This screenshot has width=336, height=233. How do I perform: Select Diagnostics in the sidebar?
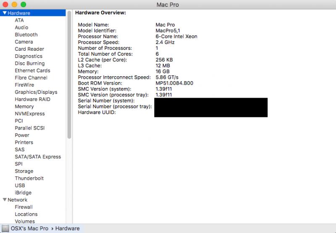pos(29,56)
